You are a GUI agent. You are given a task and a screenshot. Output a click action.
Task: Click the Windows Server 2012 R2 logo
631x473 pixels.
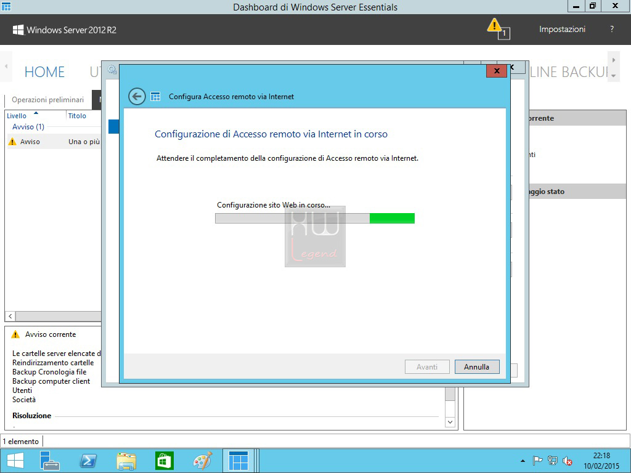[x=65, y=30]
